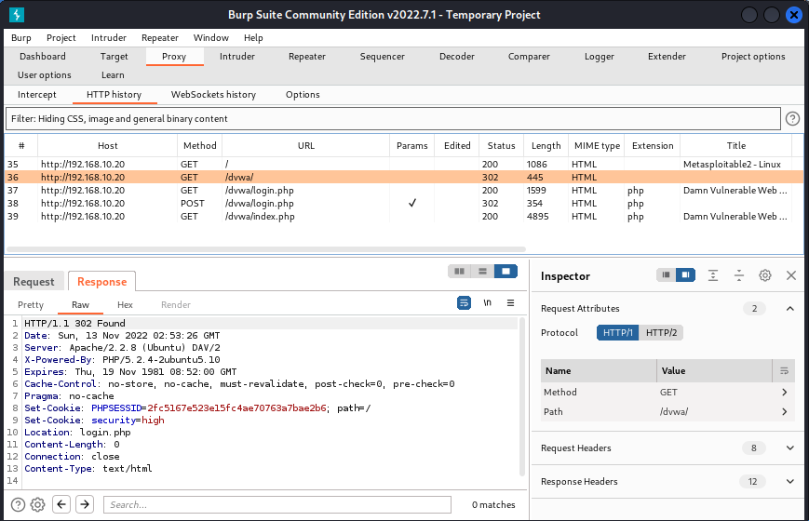This screenshot has width=809, height=521.
Task: Expand all Inspector sections icon
Action: tap(713, 275)
